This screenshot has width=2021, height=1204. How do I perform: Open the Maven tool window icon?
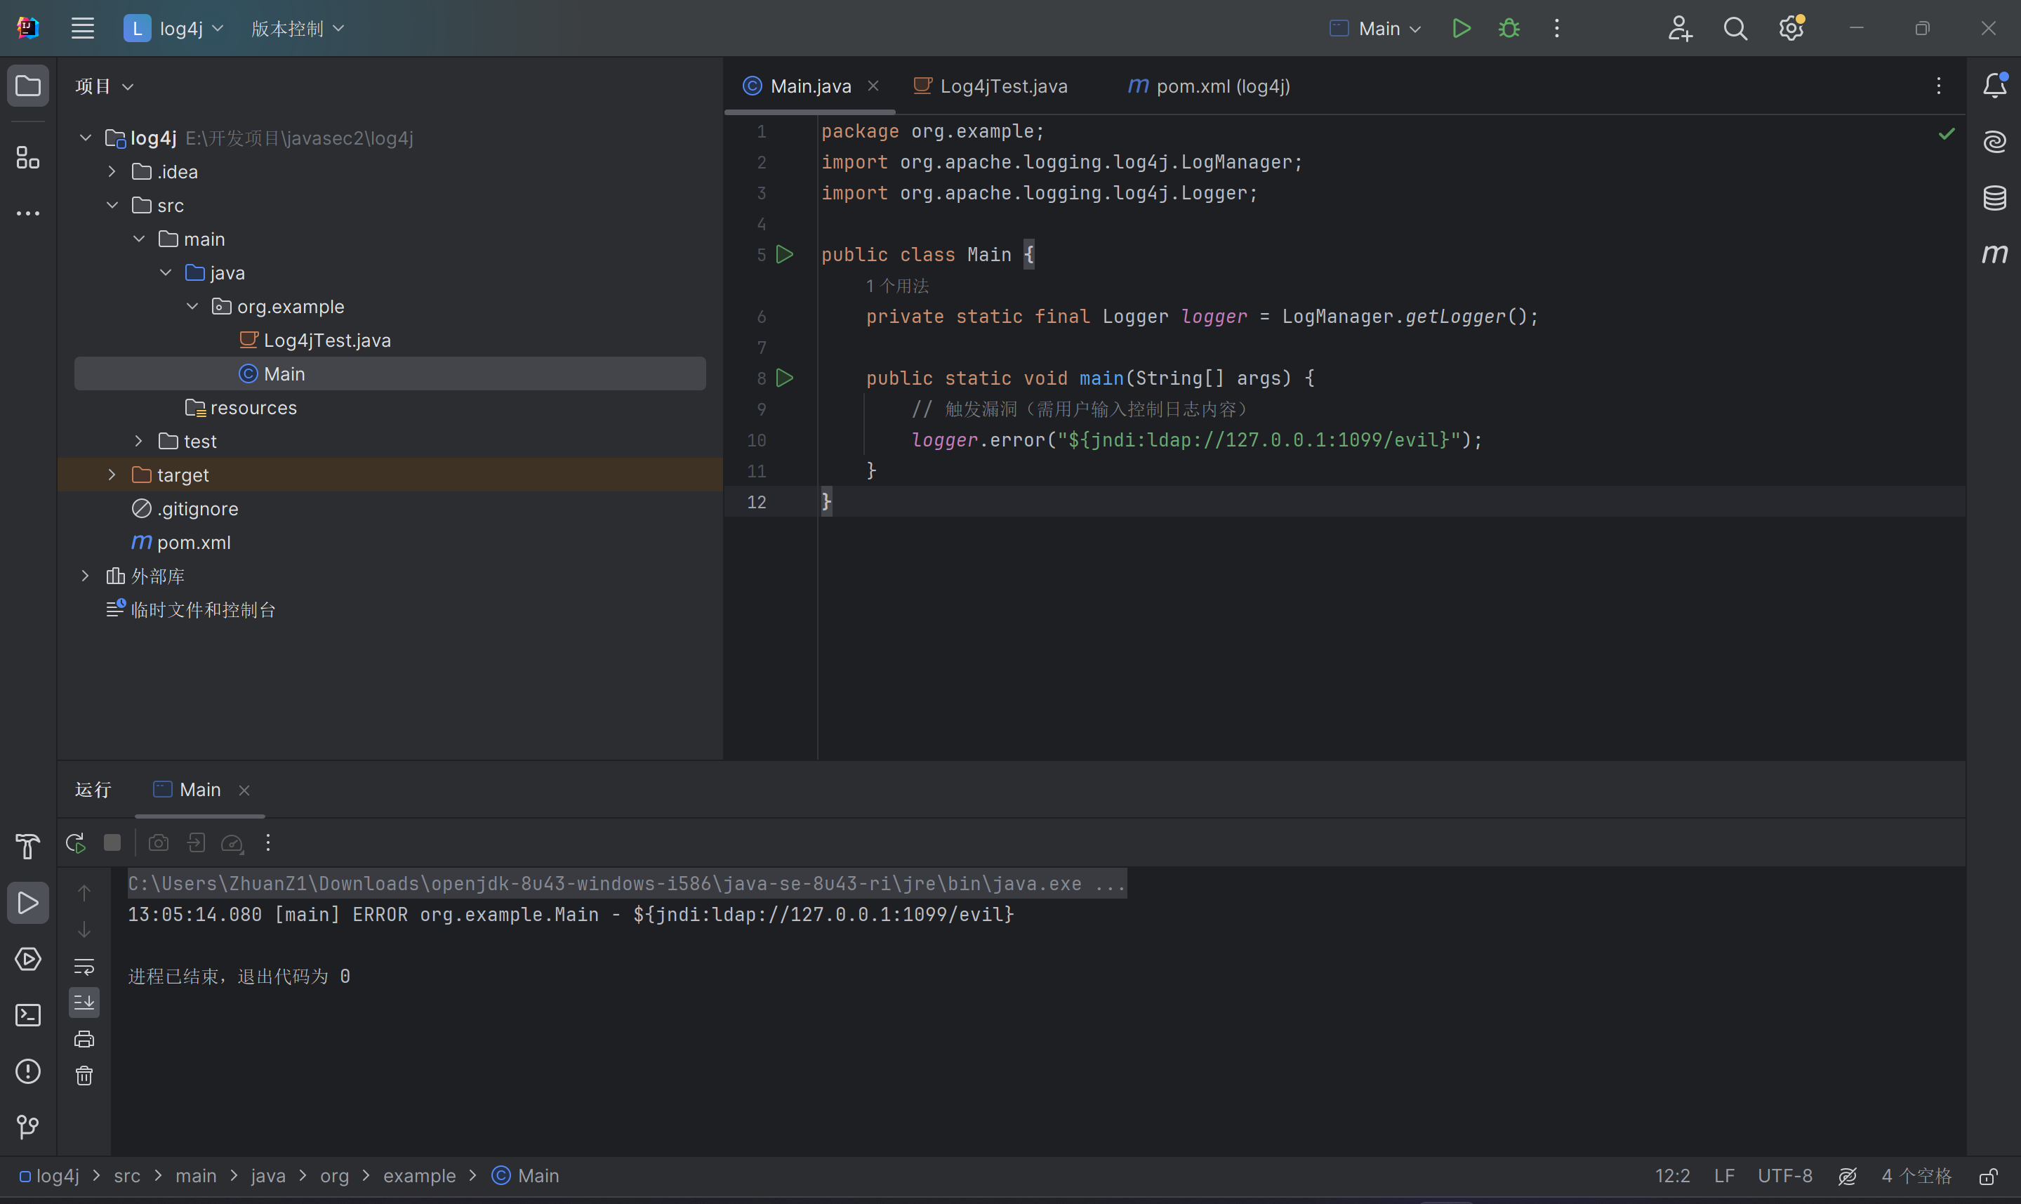coord(1994,254)
